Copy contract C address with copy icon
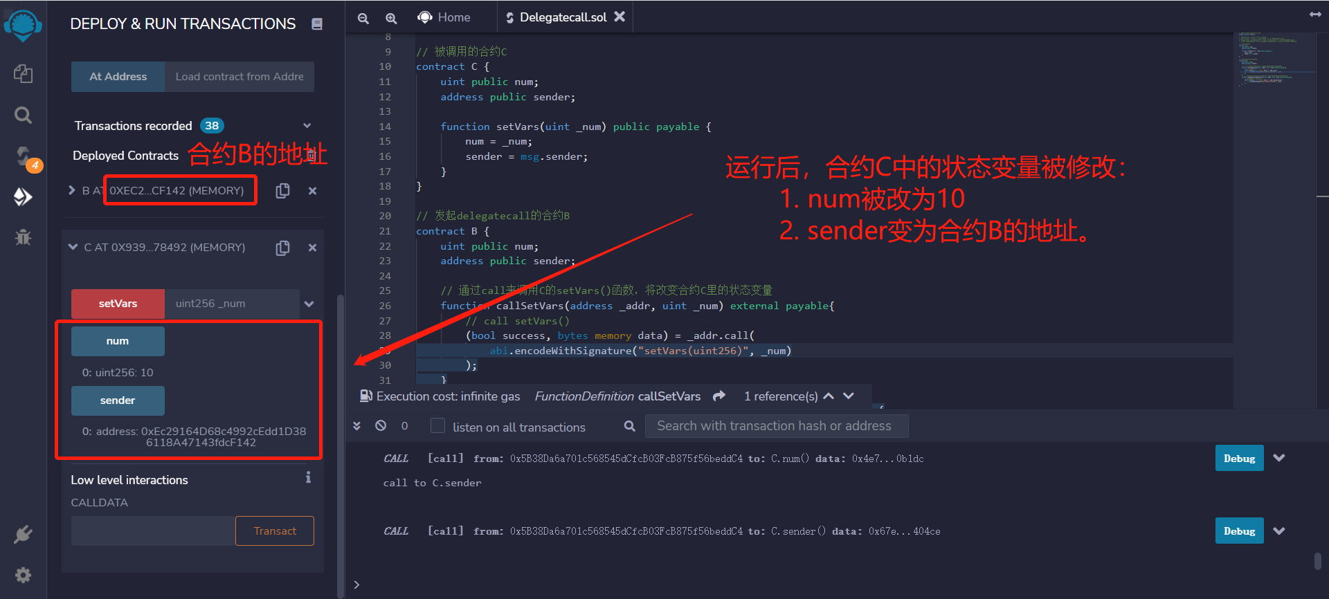The image size is (1329, 599). click(x=282, y=248)
